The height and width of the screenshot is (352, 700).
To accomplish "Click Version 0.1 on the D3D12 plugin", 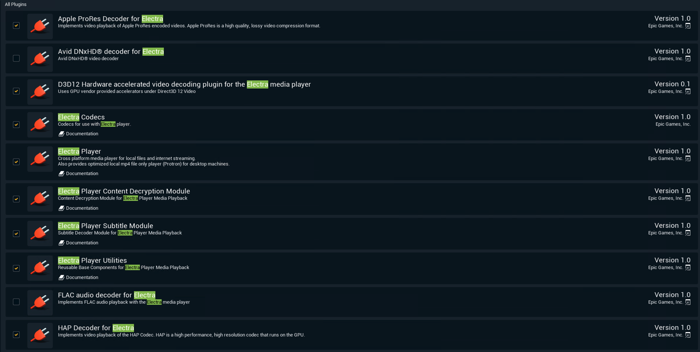I will (672, 84).
